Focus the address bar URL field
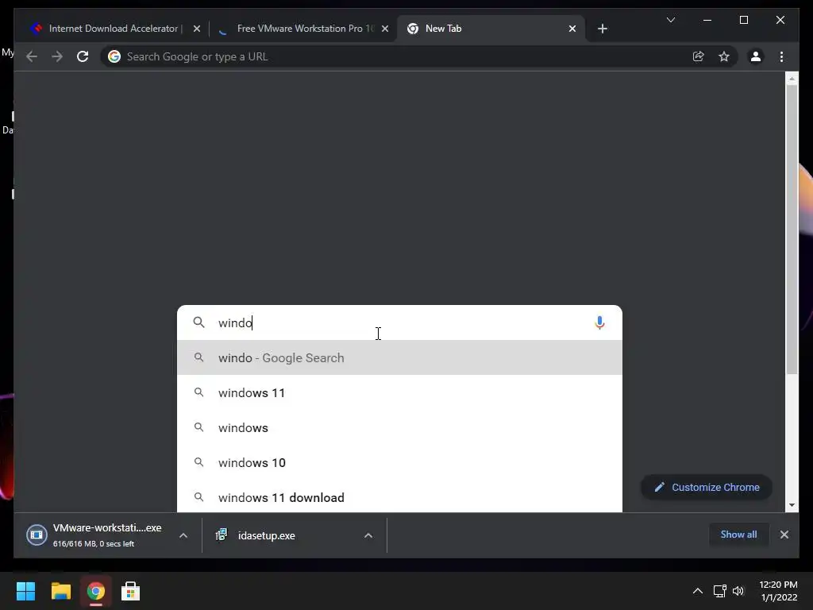Viewport: 813px width, 610px height. pos(399,56)
